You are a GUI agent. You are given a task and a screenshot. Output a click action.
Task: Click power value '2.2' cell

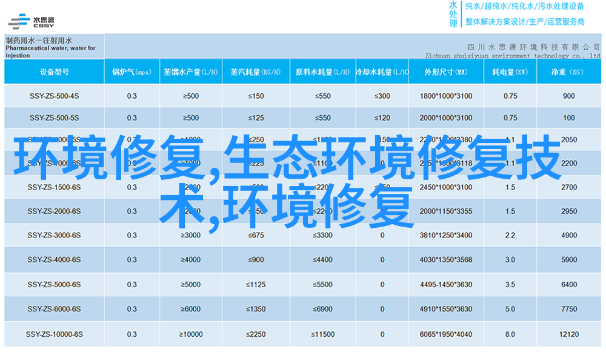(x=510, y=235)
